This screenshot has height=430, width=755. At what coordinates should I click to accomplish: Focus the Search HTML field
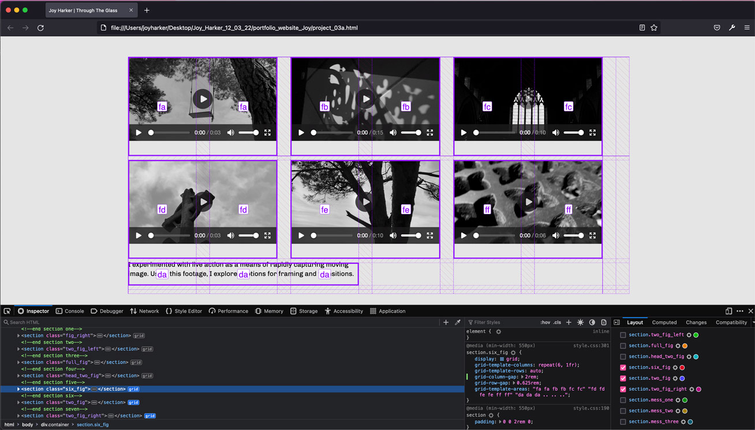tap(219, 322)
